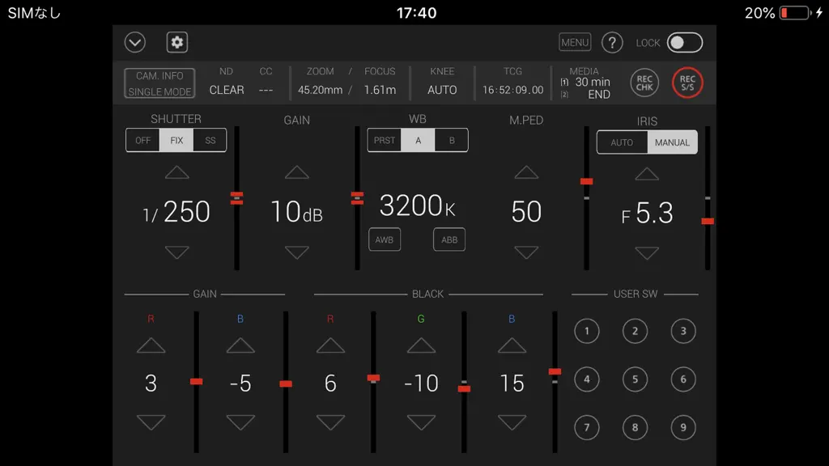Switch iris to AUTO mode
The width and height of the screenshot is (829, 466).
point(622,142)
